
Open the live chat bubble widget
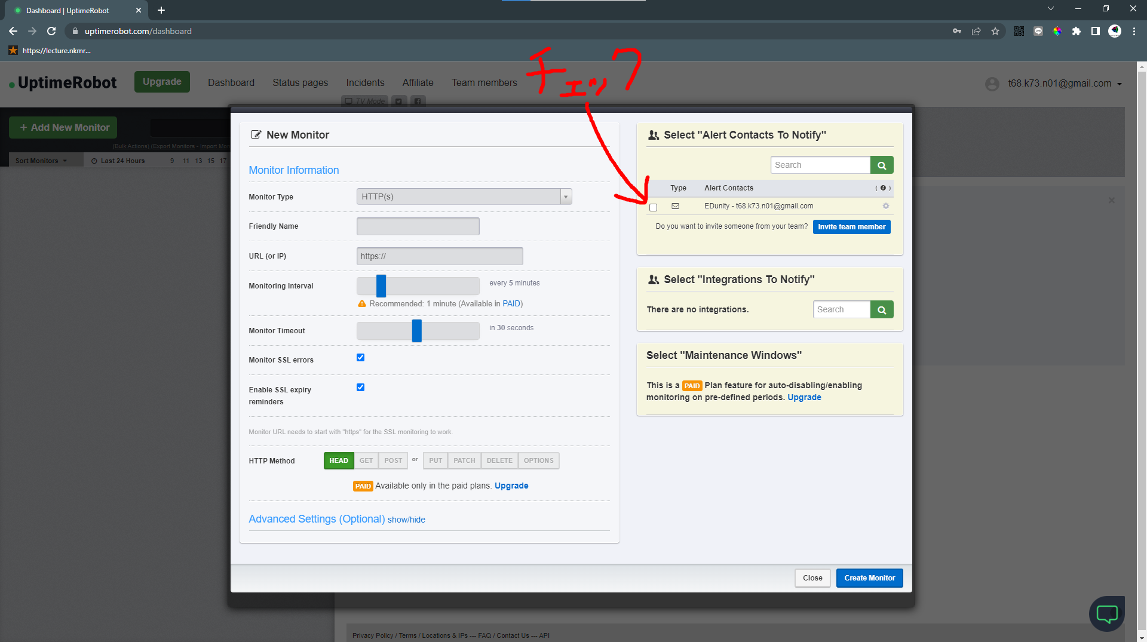pos(1107,613)
